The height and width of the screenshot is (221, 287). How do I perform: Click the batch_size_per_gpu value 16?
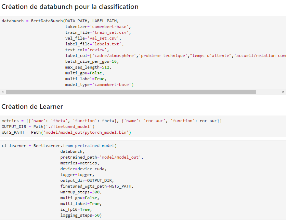point(114,61)
